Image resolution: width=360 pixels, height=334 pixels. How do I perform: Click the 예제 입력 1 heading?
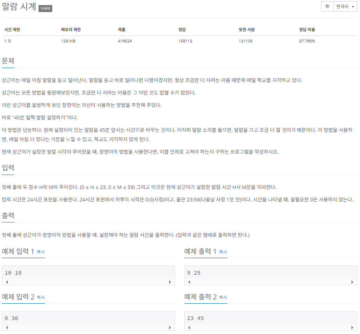tap(18, 251)
